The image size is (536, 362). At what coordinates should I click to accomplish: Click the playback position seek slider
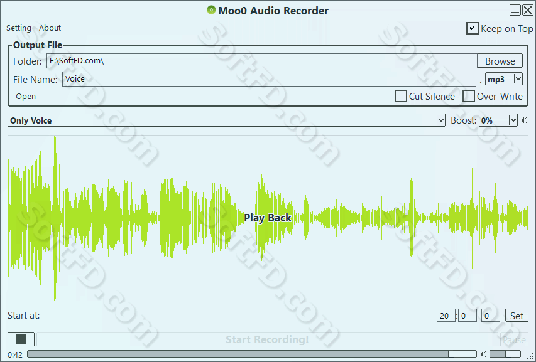(x=251, y=354)
